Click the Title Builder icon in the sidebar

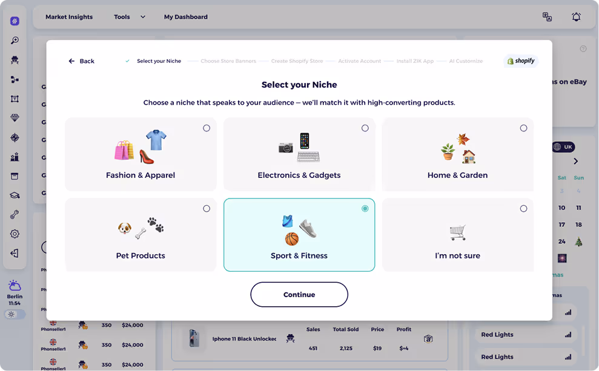15,98
